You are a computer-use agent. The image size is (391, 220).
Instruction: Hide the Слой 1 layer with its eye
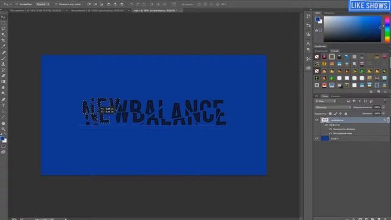(x=316, y=139)
